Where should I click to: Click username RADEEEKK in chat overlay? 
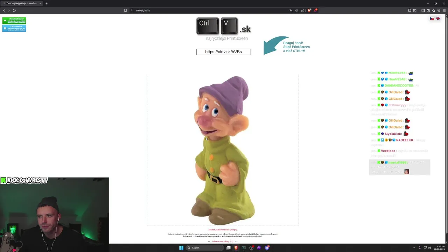[405, 140]
